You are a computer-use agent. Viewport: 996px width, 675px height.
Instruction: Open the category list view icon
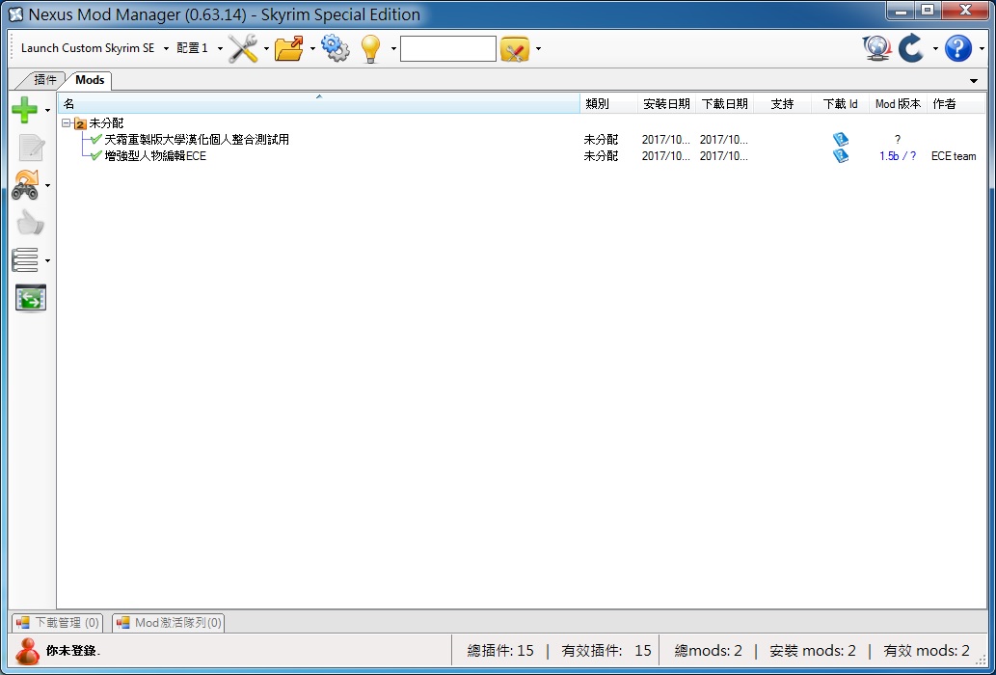(25, 260)
